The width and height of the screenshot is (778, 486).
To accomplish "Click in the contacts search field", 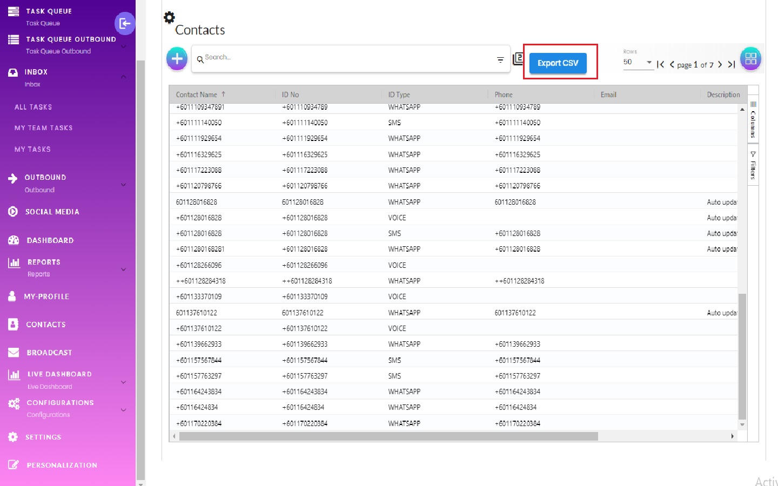I will click(x=346, y=58).
